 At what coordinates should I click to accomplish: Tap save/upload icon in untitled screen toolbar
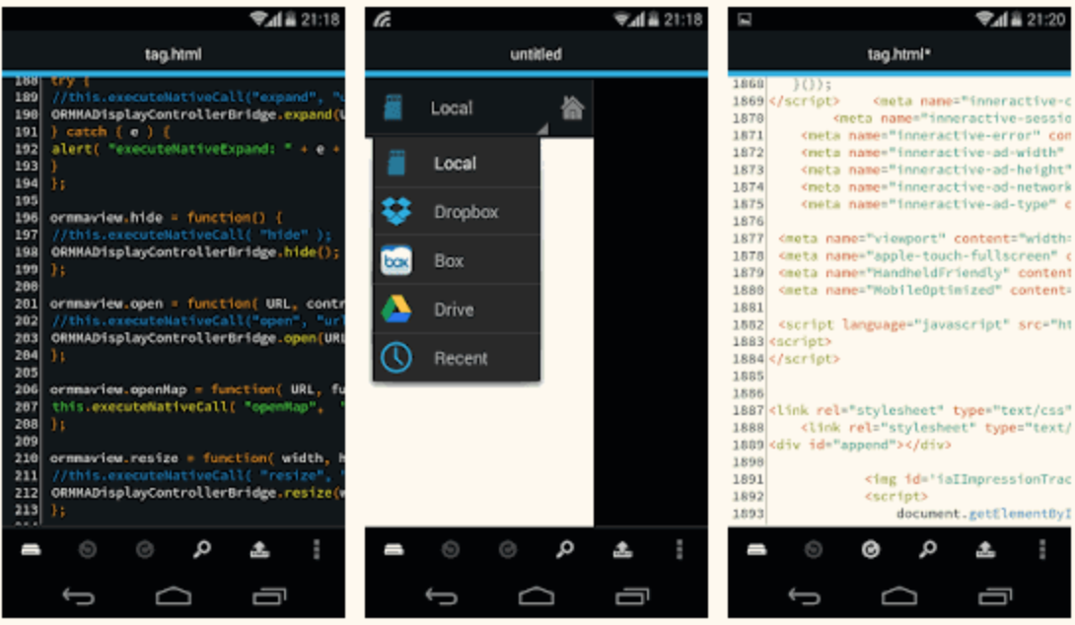(x=622, y=550)
